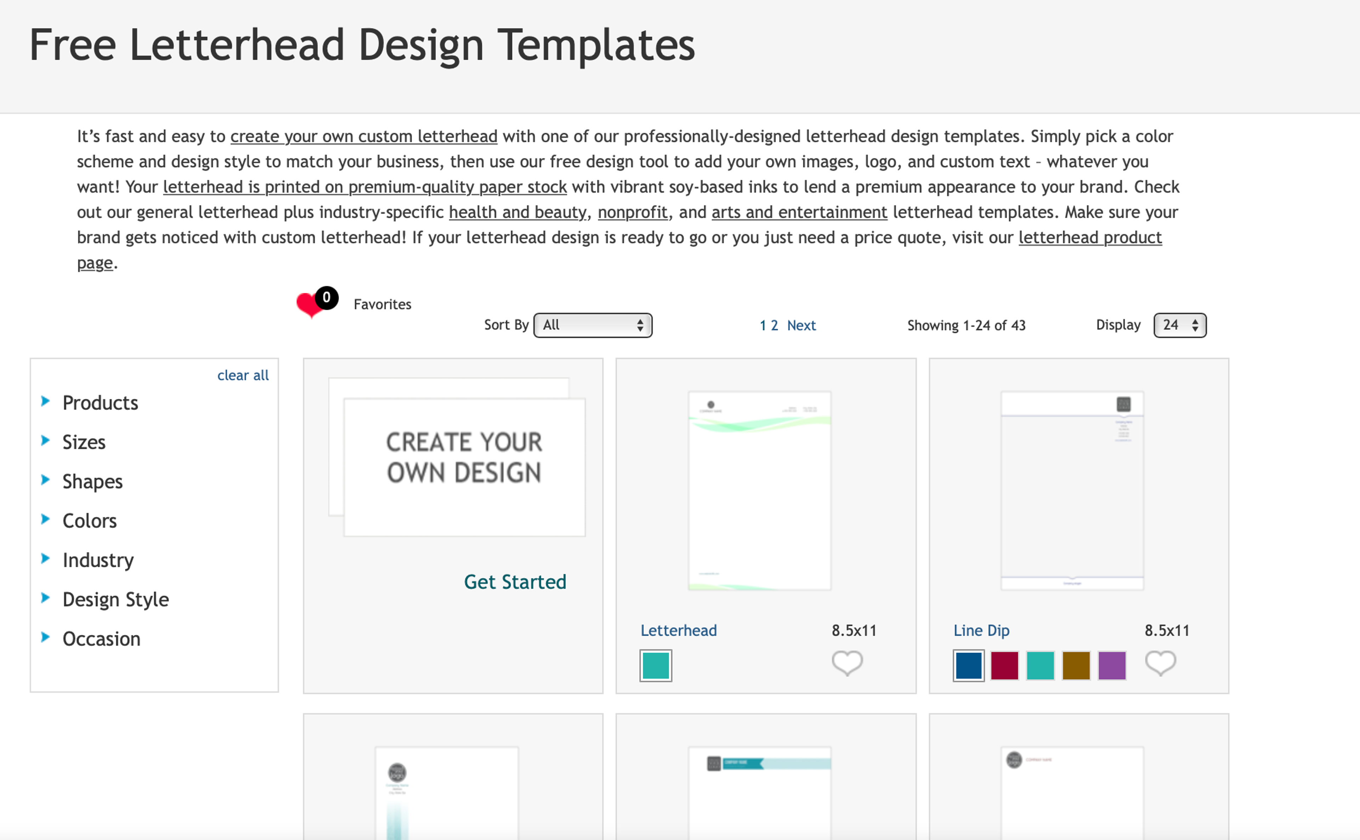
Task: Open the Sort By dropdown
Action: pyautogui.click(x=592, y=325)
